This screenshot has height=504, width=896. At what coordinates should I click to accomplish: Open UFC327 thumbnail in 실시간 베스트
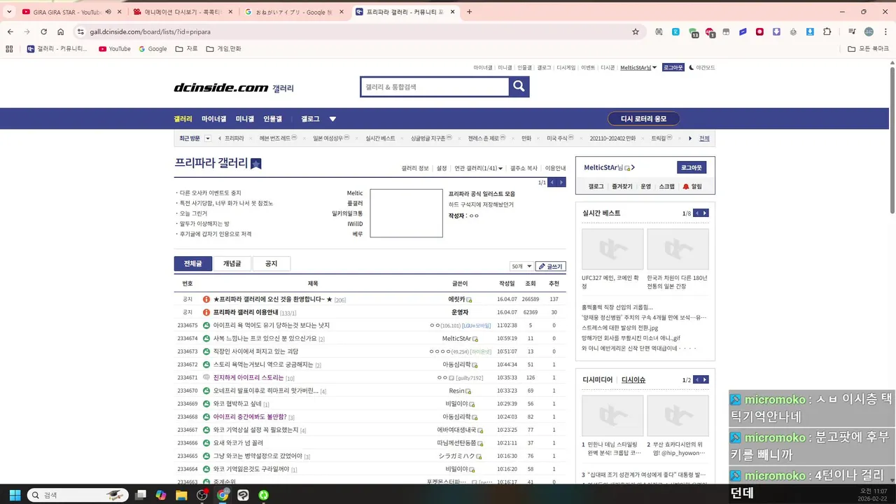tap(612, 249)
